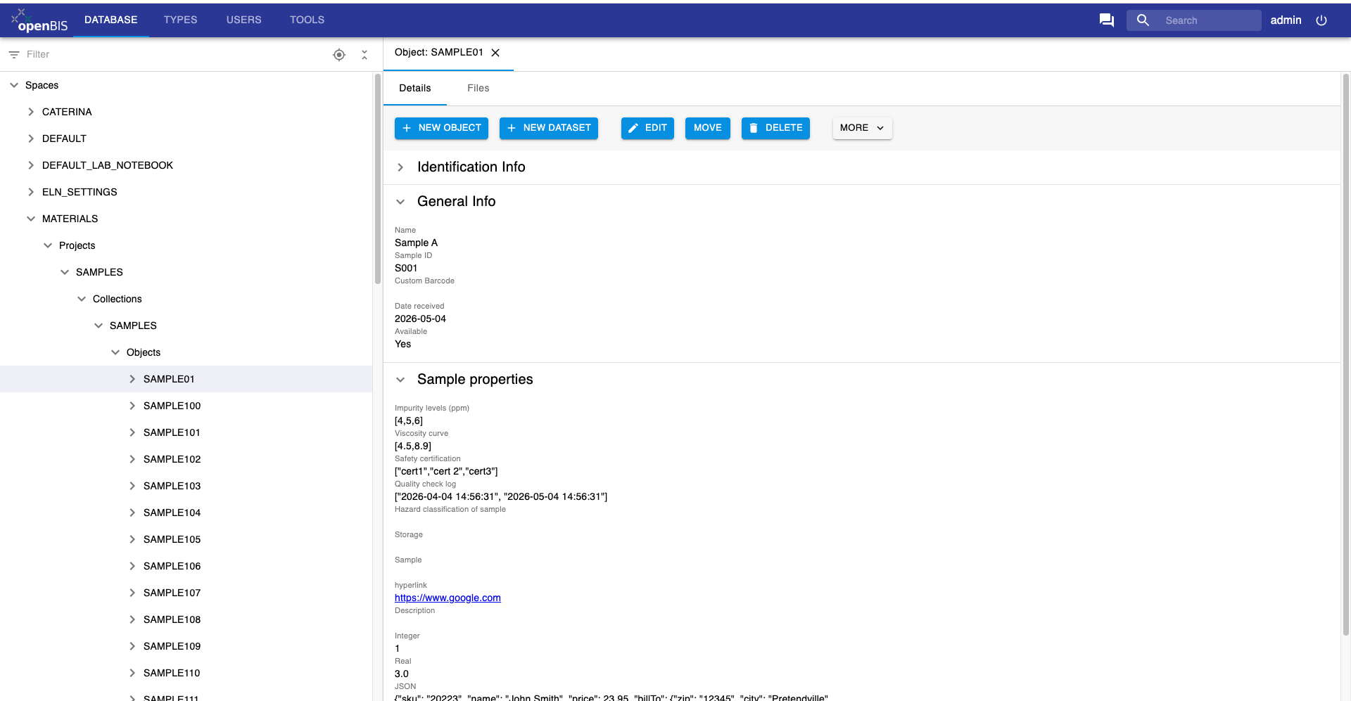Viewport: 1351px width, 701px height.
Task: Click the Move button
Action: [x=708, y=128]
